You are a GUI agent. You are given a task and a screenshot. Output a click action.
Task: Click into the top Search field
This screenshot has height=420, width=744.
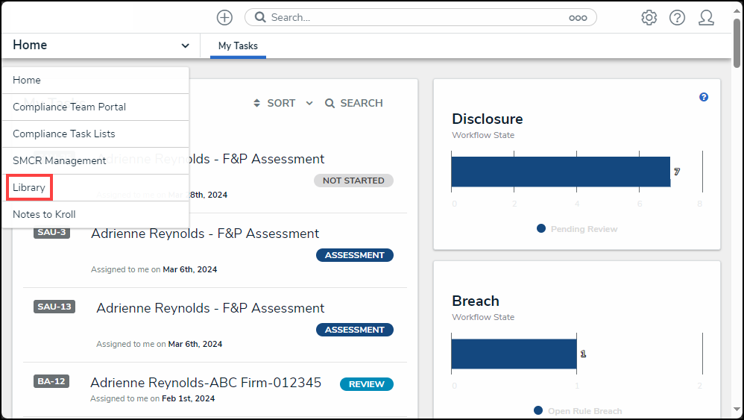417,17
